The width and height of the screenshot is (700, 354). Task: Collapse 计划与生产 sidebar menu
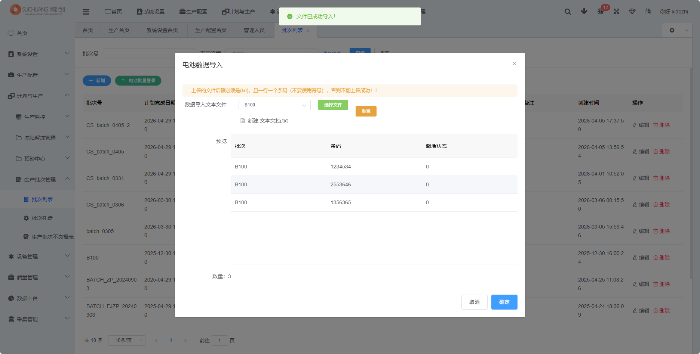[37, 96]
